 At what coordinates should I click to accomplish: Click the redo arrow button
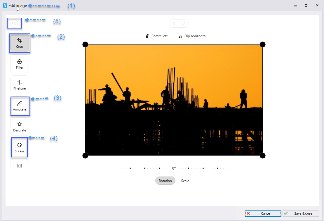[x=184, y=24]
